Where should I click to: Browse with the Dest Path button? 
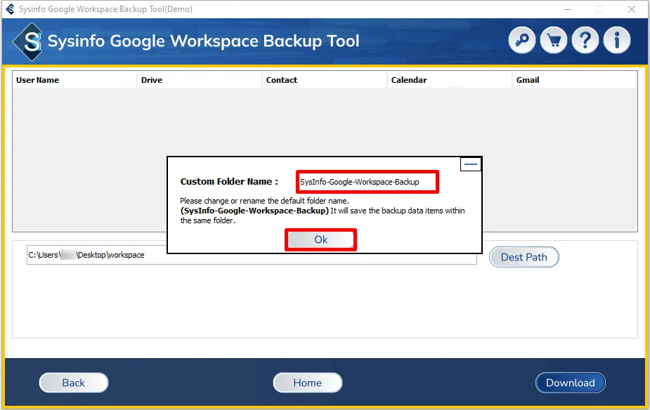(x=524, y=257)
